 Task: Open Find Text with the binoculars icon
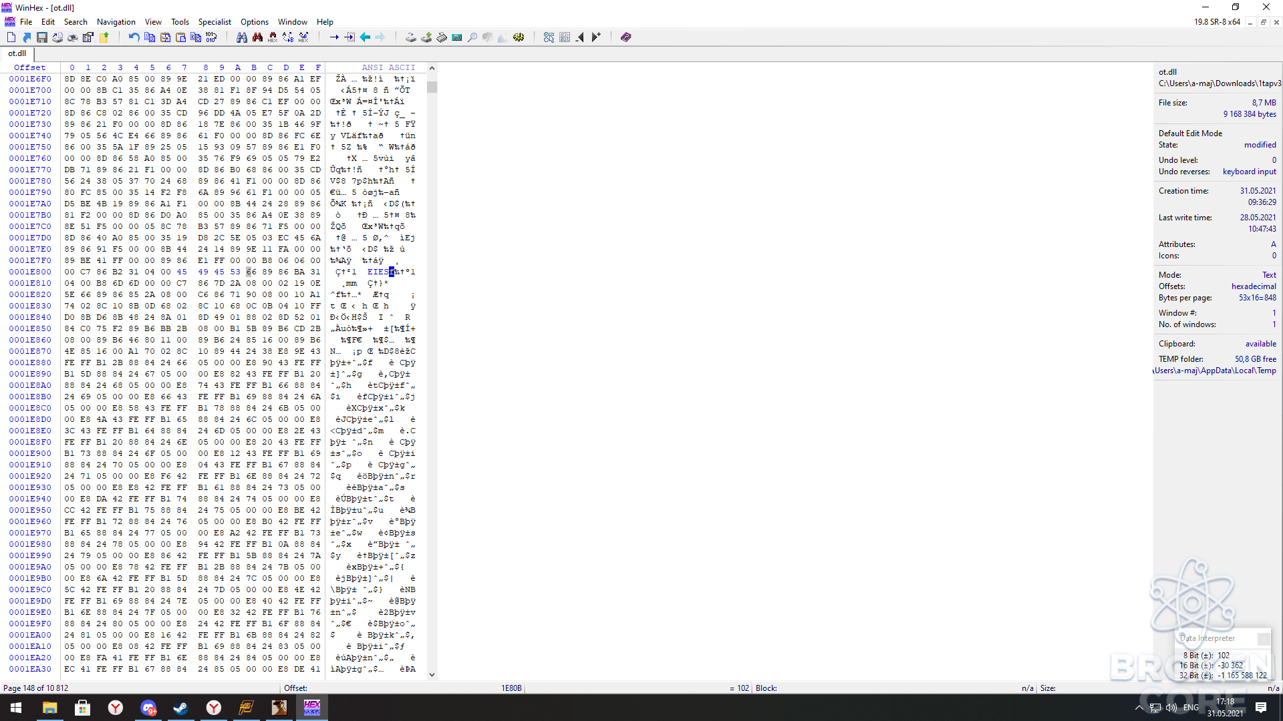242,37
